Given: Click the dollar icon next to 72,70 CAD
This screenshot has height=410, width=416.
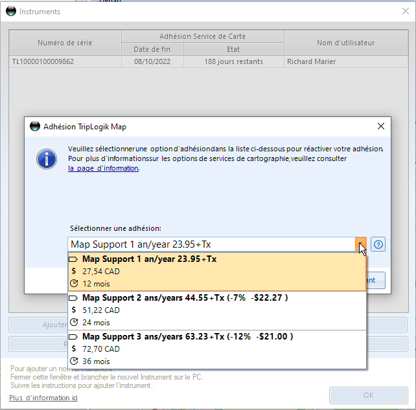Looking at the screenshot, I should [74, 349].
